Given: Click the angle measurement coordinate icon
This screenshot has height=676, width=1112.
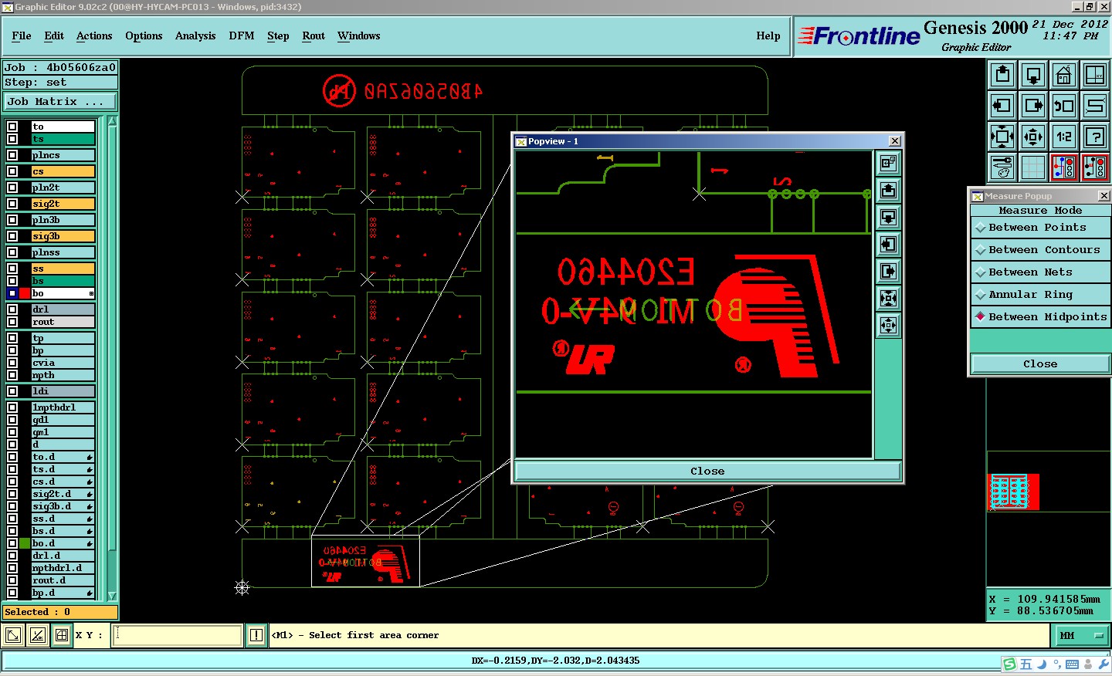Looking at the screenshot, I should (x=37, y=635).
